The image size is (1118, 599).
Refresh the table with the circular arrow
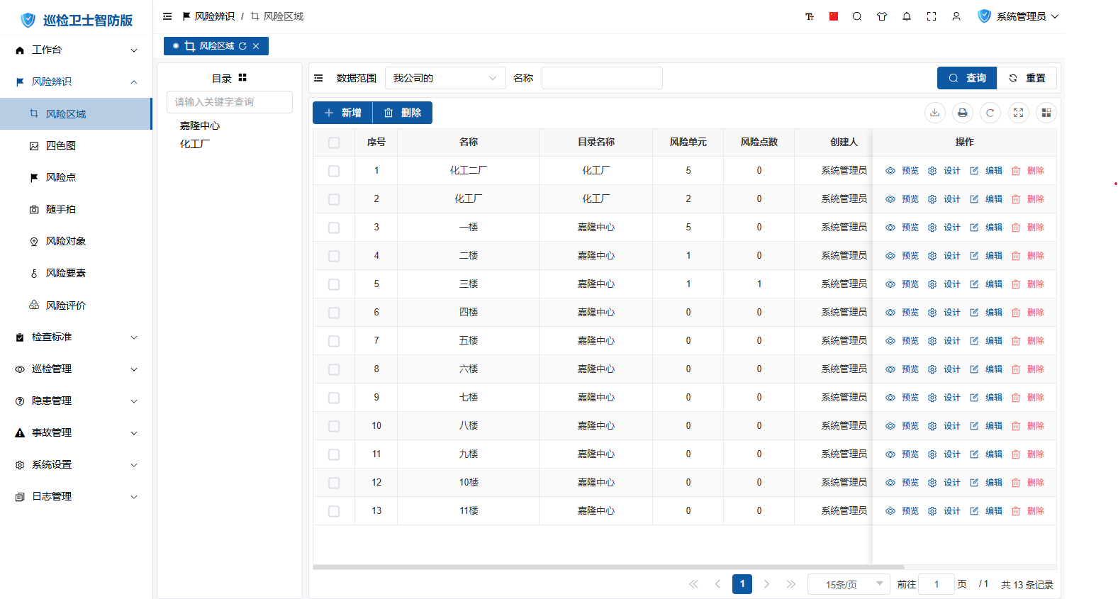[990, 113]
